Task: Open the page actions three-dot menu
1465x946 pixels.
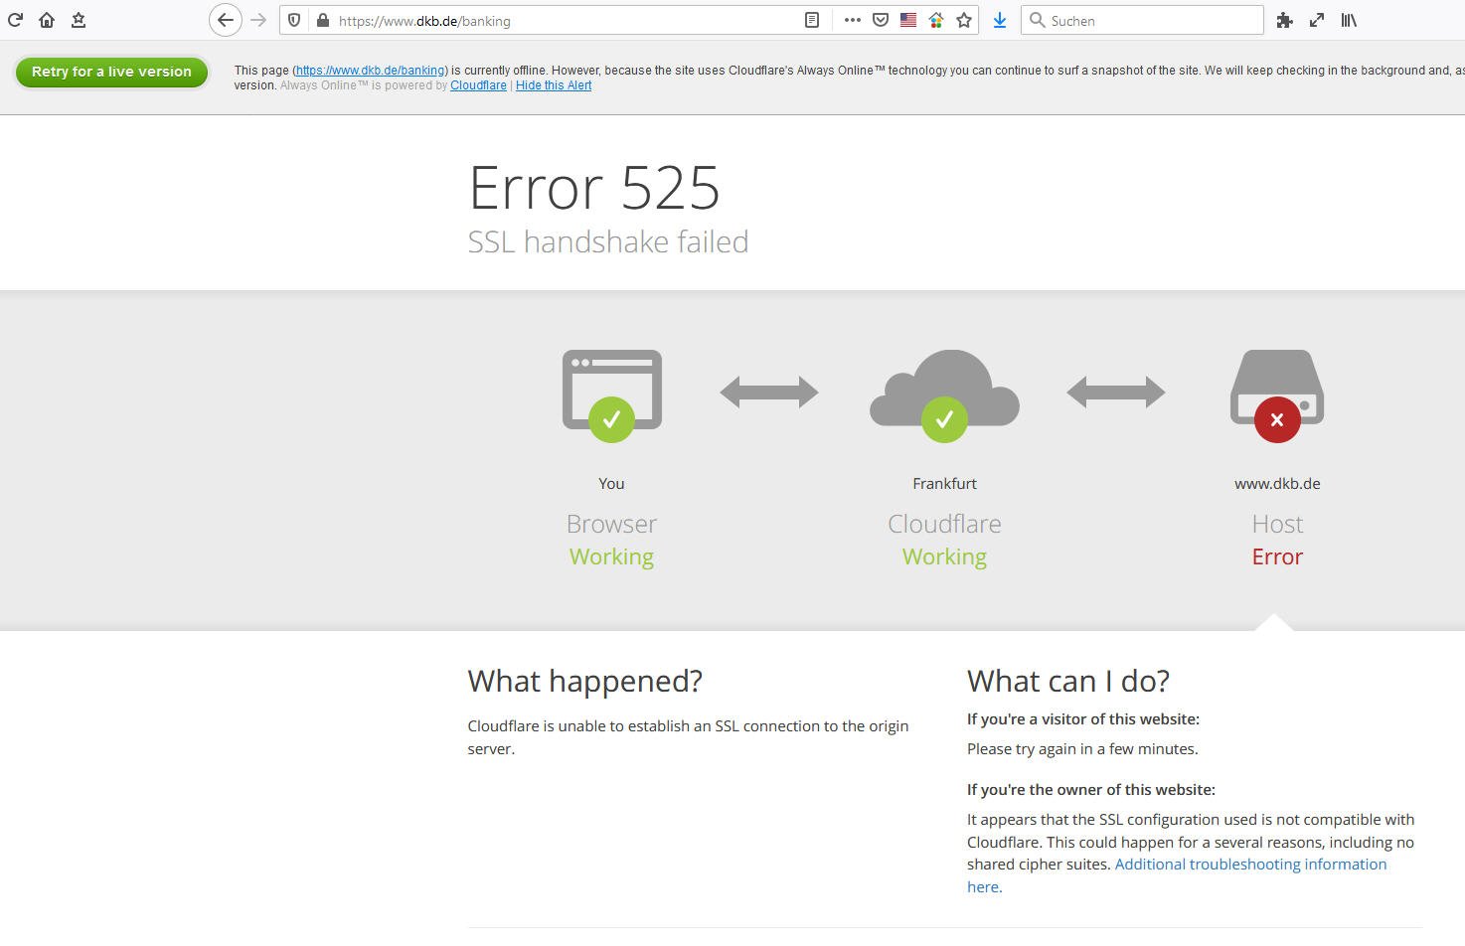Action: [x=852, y=20]
